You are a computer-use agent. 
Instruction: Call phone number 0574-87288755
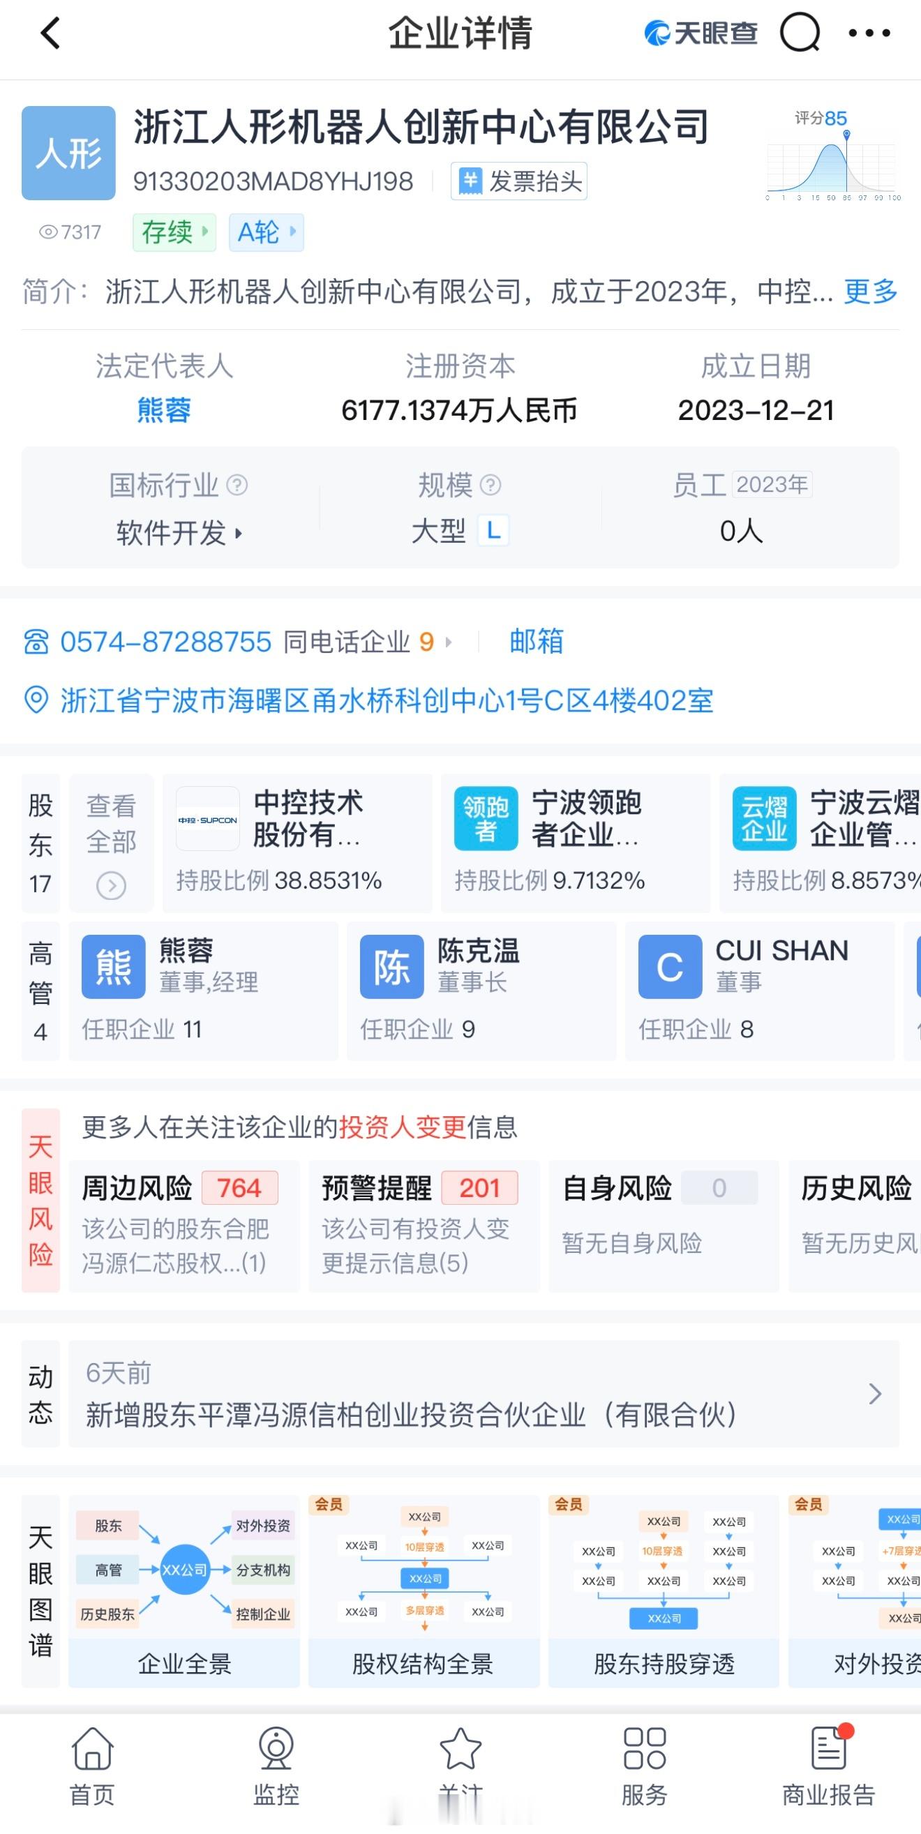click(165, 642)
